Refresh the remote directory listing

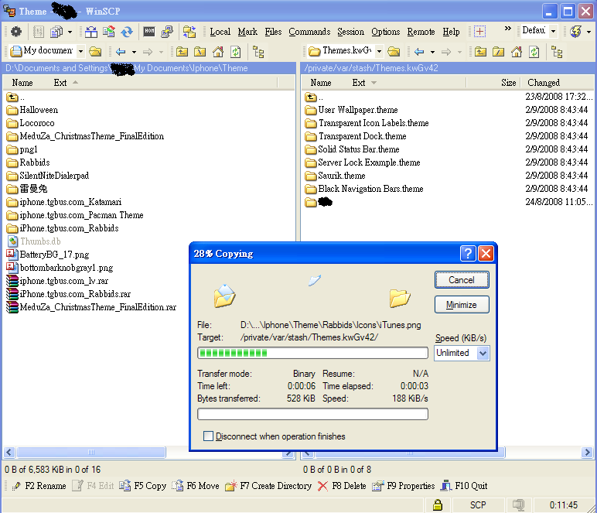[534, 52]
